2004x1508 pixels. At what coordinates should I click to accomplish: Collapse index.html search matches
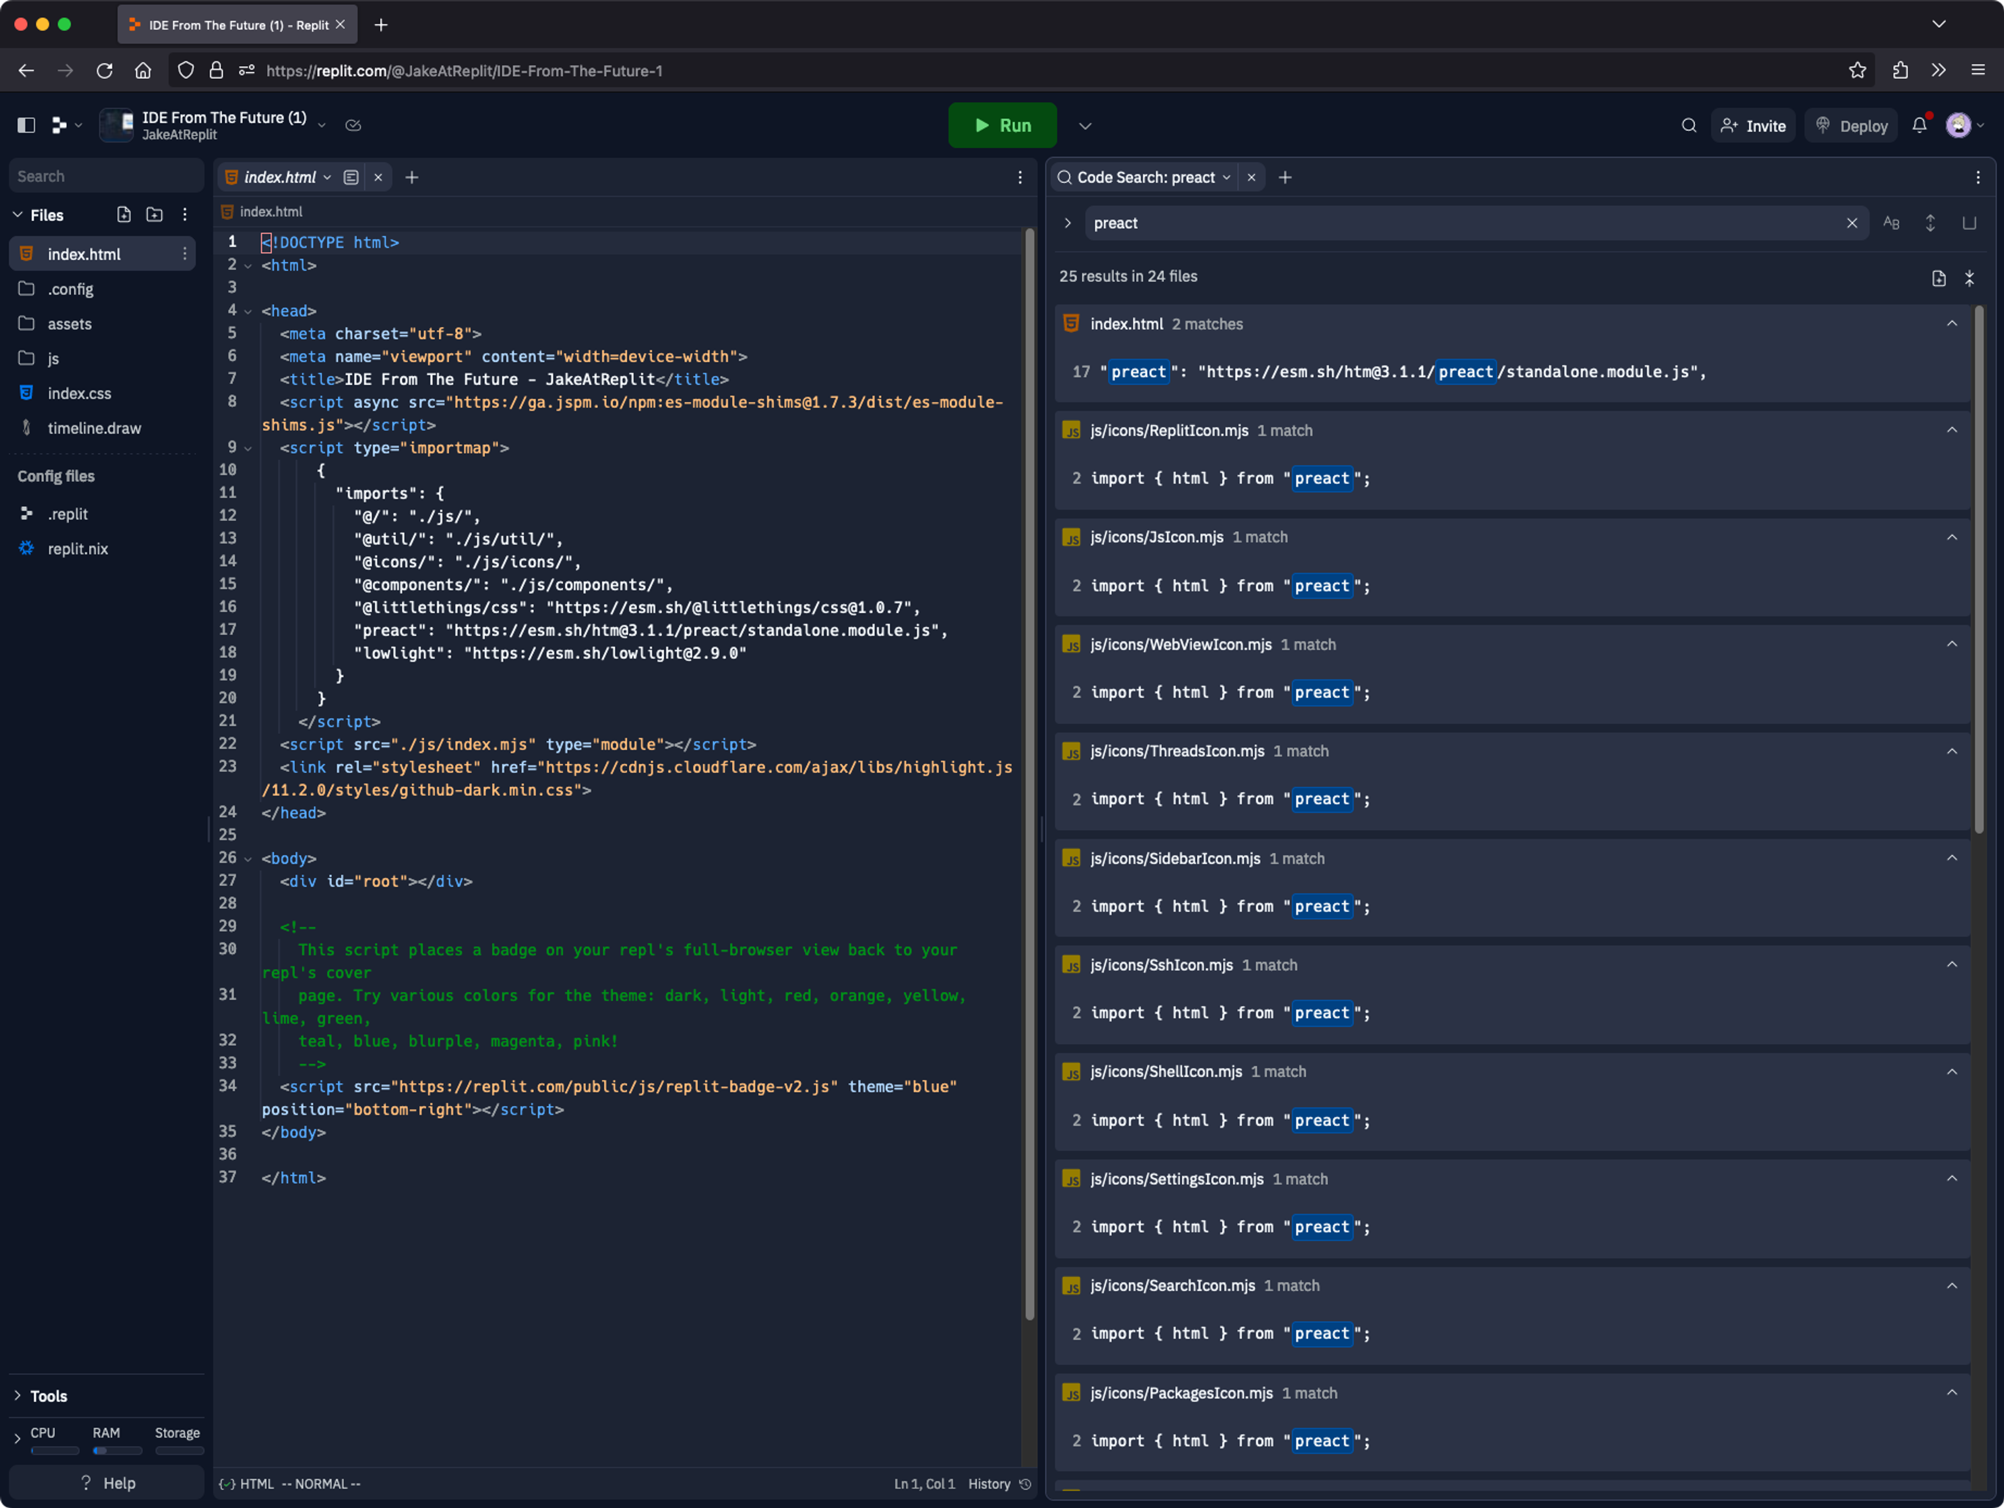point(1952,324)
